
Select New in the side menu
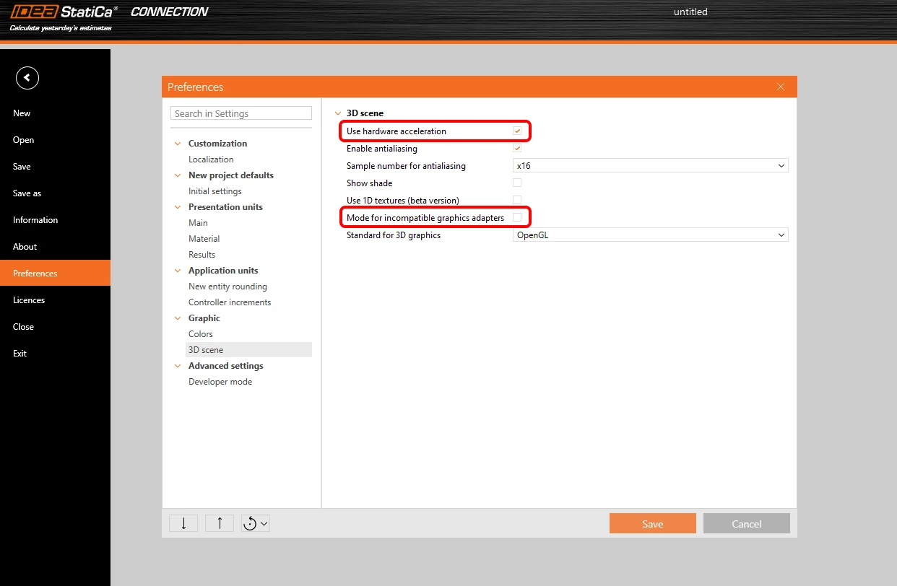click(55, 113)
